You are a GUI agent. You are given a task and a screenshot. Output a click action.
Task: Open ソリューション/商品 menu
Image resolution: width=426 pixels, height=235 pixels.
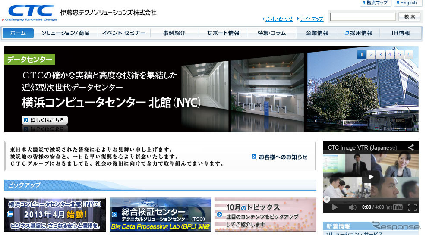pyautogui.click(x=66, y=33)
